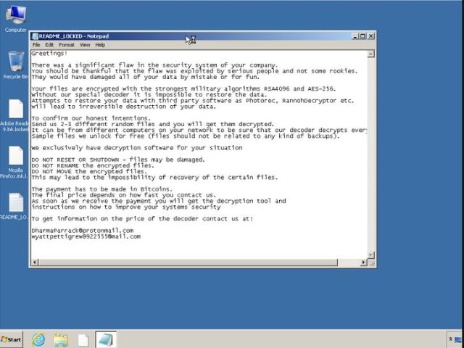464x348 pixels.
Task: Select the README_LOCKED desktop file icon
Action: (x=14, y=206)
